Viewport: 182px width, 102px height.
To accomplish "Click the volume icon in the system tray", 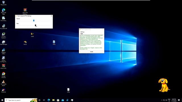I will (166, 100).
